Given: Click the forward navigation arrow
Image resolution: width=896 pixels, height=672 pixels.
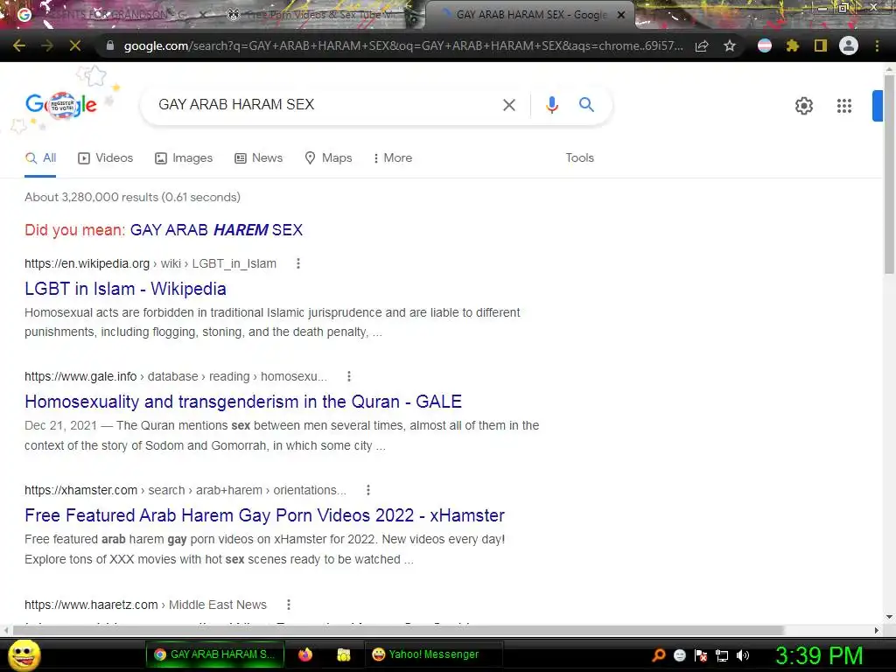Looking at the screenshot, I should [47, 45].
